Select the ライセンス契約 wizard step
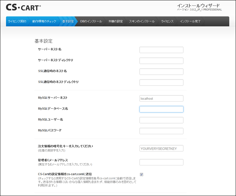This screenshot has width=236, height=196. tap(17, 21)
